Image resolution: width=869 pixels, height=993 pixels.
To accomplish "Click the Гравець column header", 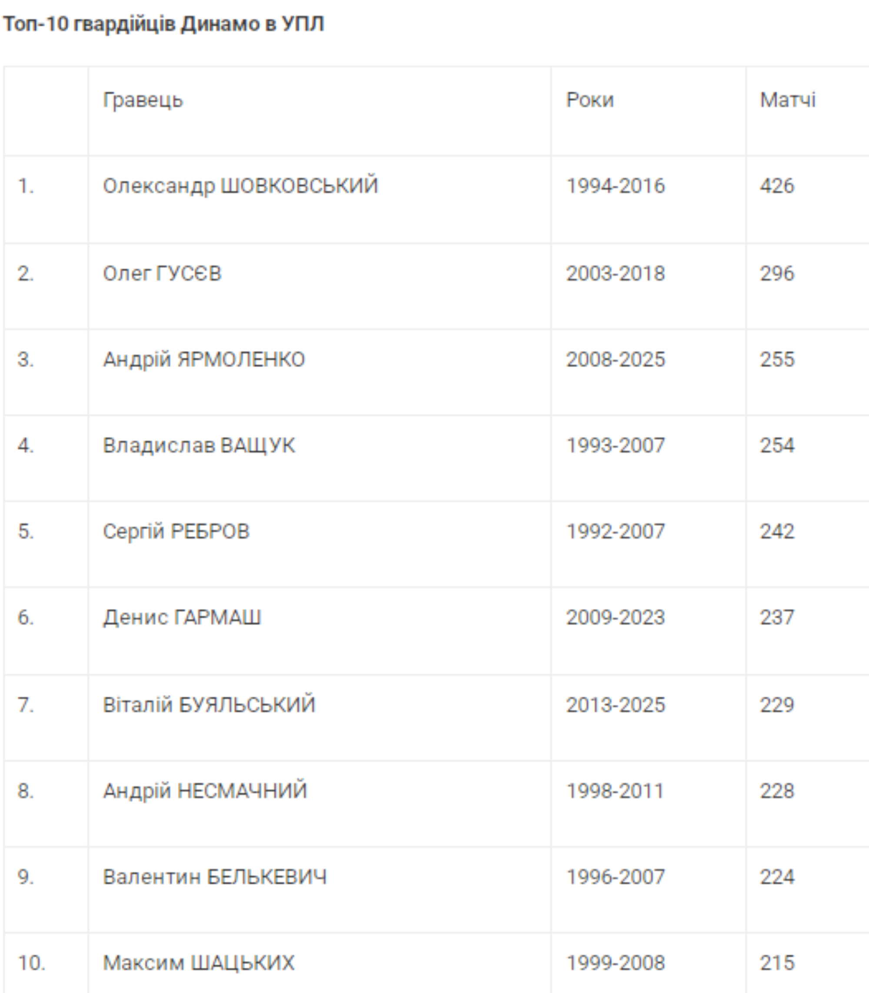I will pos(143,100).
